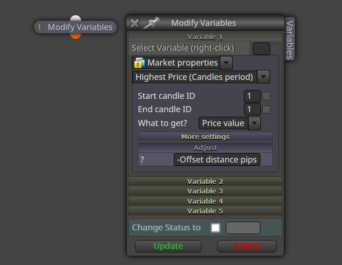Click the pink input connector atop the node
Image resolution: width=342 pixels, height=265 pixels.
[x=76, y=18]
